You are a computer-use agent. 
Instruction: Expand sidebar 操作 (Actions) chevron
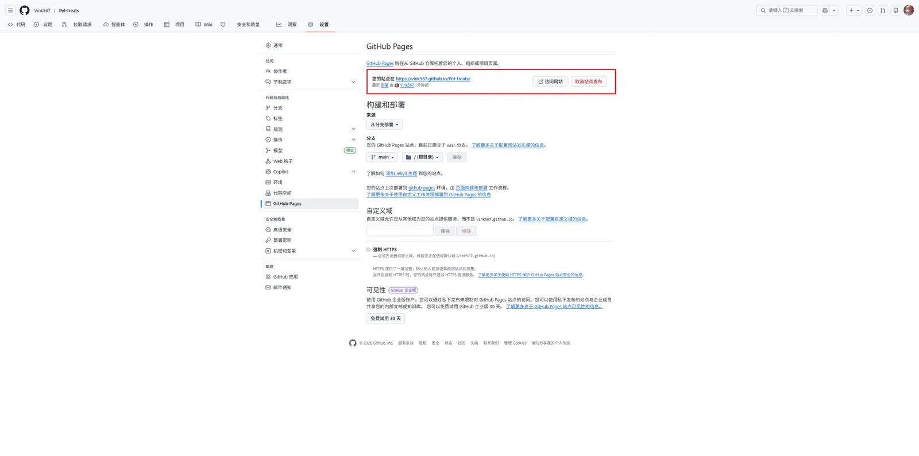(353, 140)
